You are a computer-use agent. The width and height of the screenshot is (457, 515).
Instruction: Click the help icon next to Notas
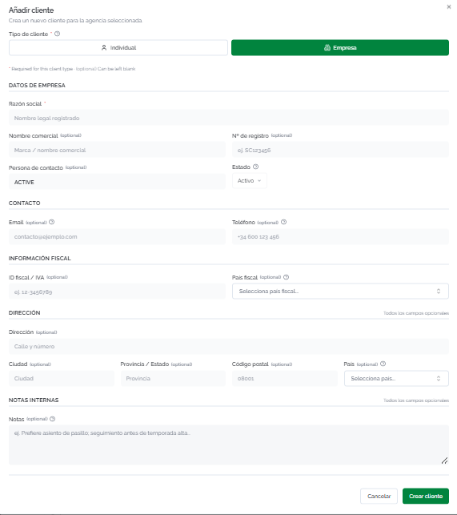(x=53, y=419)
